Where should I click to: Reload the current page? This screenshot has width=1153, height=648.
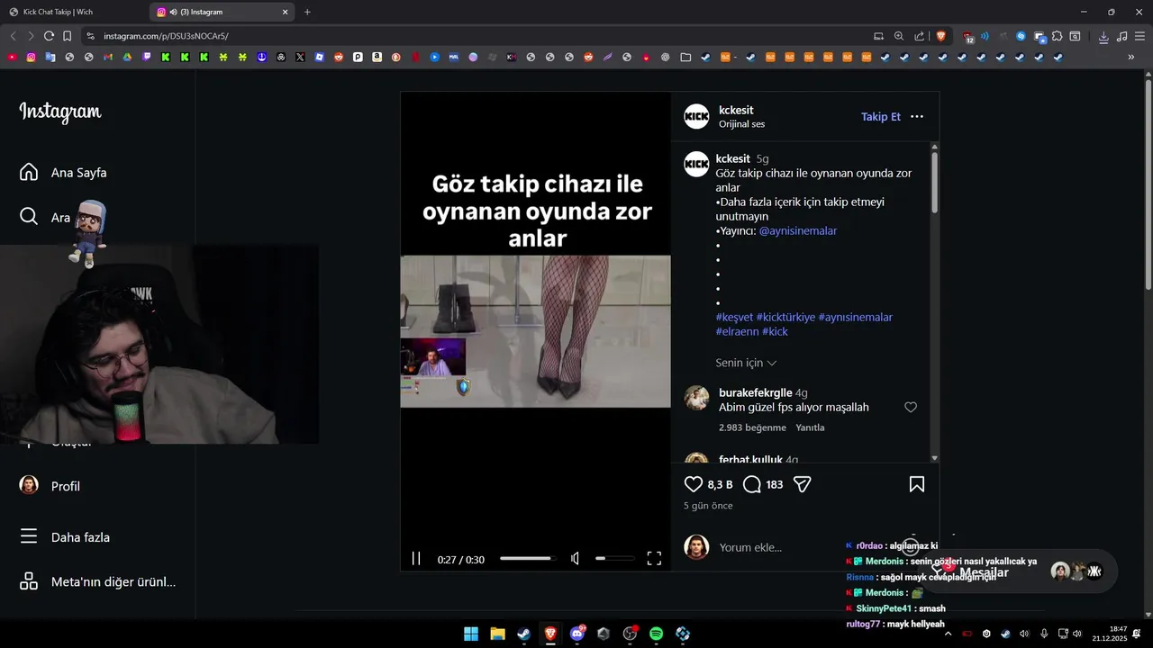49,36
